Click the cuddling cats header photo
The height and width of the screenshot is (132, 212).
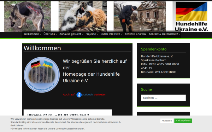point(83,17)
